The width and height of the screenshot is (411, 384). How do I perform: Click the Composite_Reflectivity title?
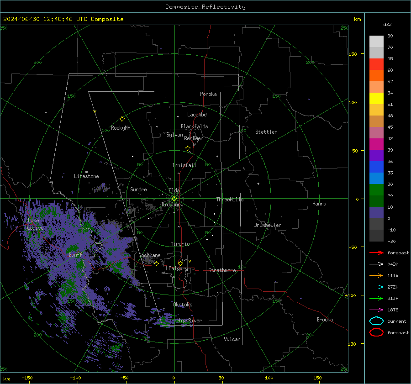(x=205, y=7)
